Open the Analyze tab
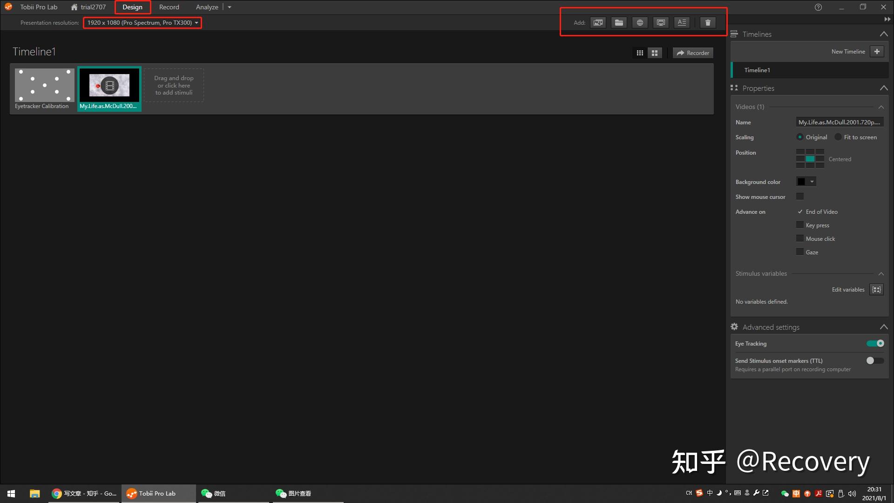894x503 pixels. coord(207,7)
